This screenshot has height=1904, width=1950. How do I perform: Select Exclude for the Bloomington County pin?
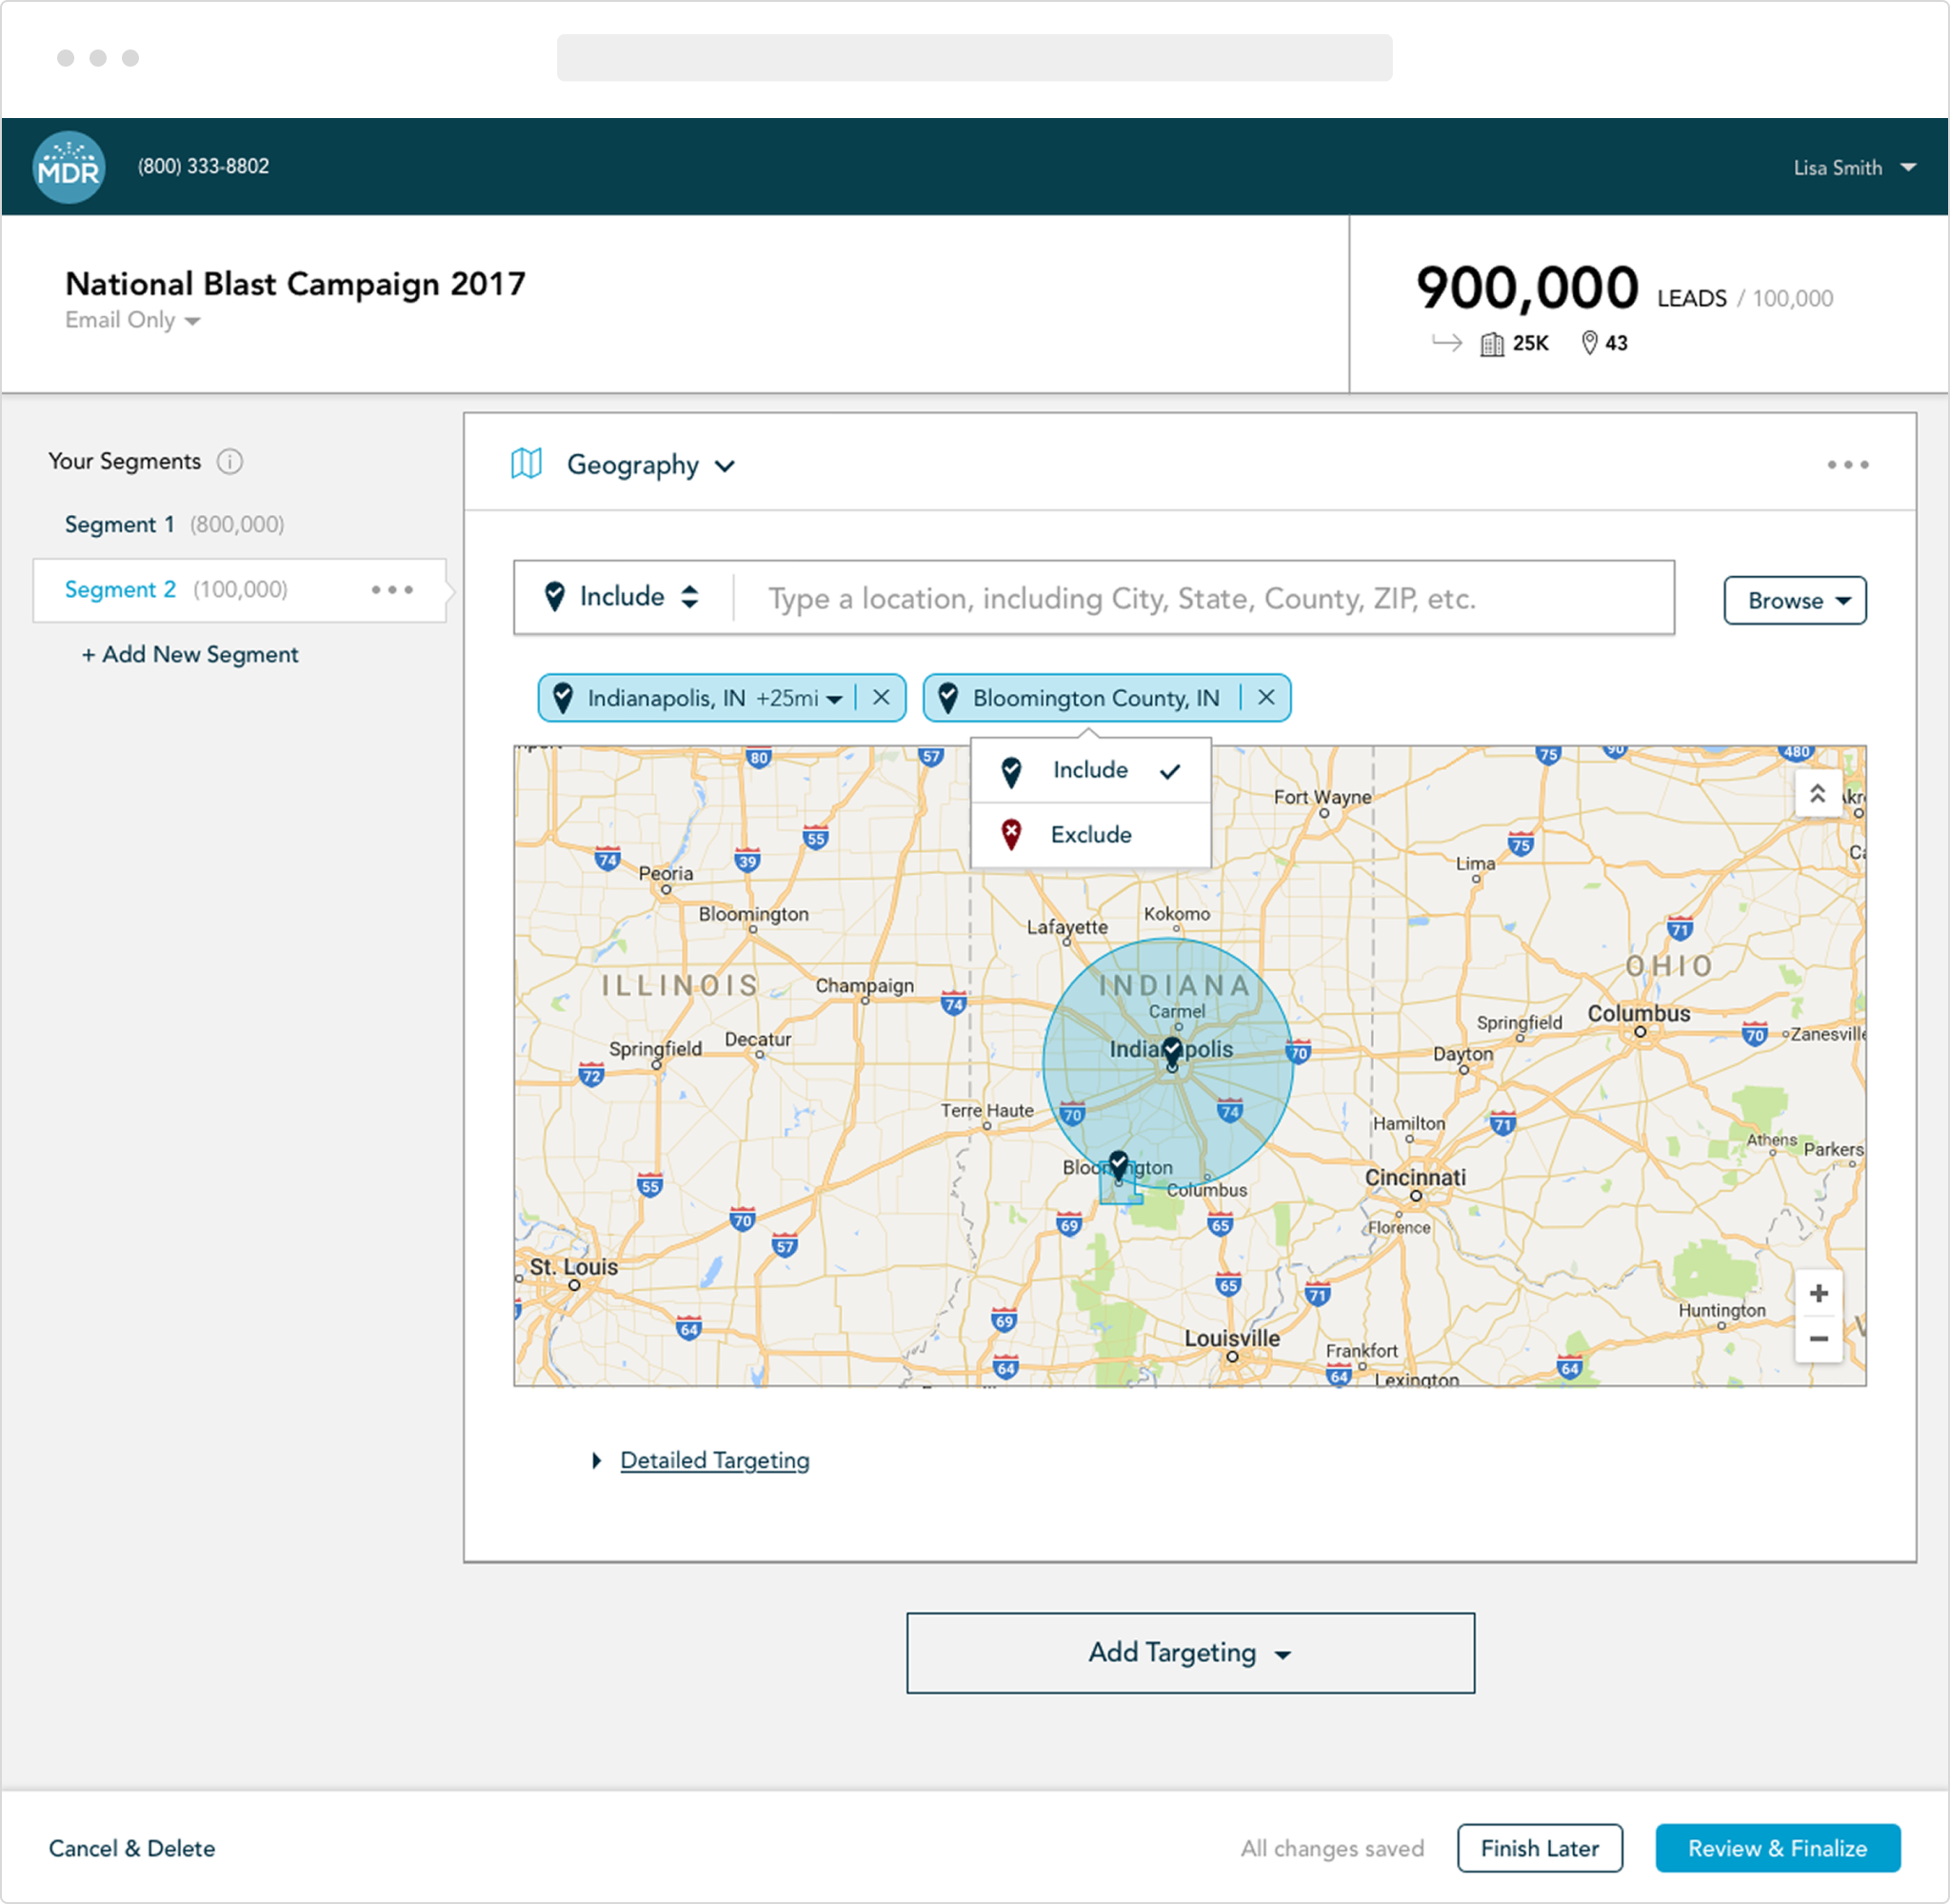(1090, 834)
